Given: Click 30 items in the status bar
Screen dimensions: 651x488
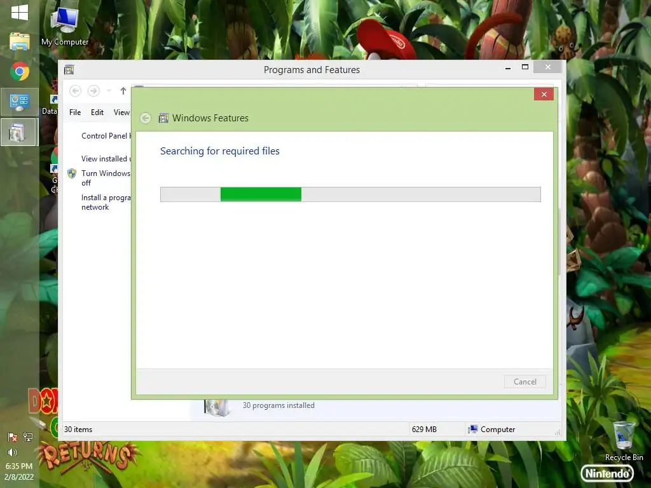Looking at the screenshot, I should pos(78,430).
